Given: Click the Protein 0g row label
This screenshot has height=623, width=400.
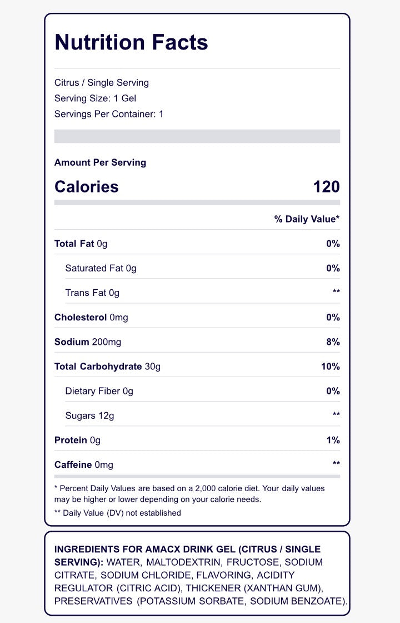Looking at the screenshot, I should 77,440.
